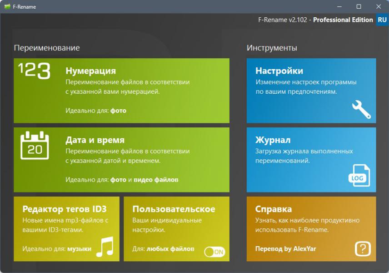Open the Справка help tile
Viewport: 389px width, 273px height.
tap(311, 229)
